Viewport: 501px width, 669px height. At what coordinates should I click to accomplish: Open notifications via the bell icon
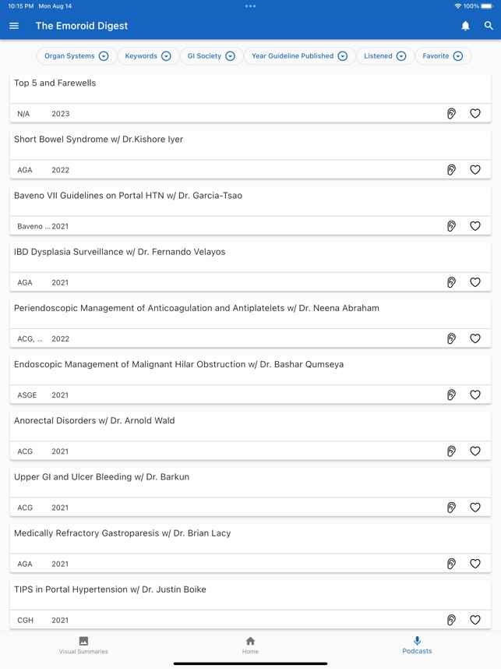pos(465,25)
